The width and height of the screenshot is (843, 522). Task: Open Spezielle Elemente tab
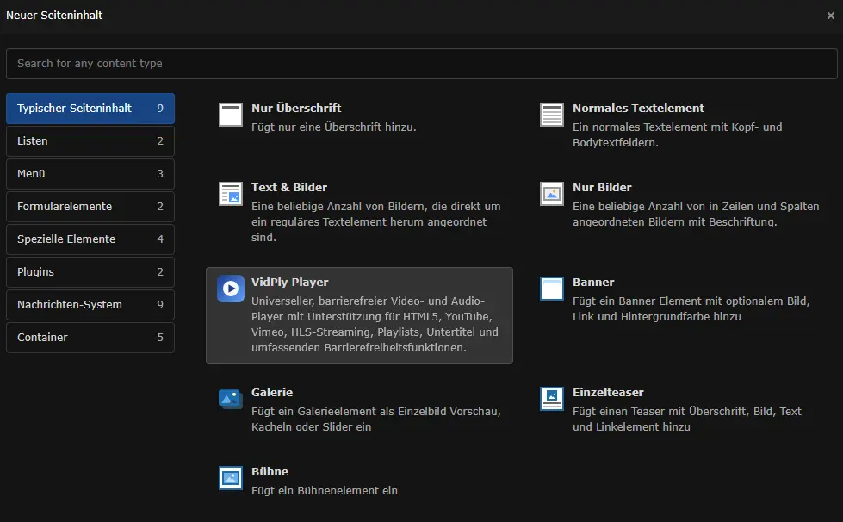tap(90, 239)
